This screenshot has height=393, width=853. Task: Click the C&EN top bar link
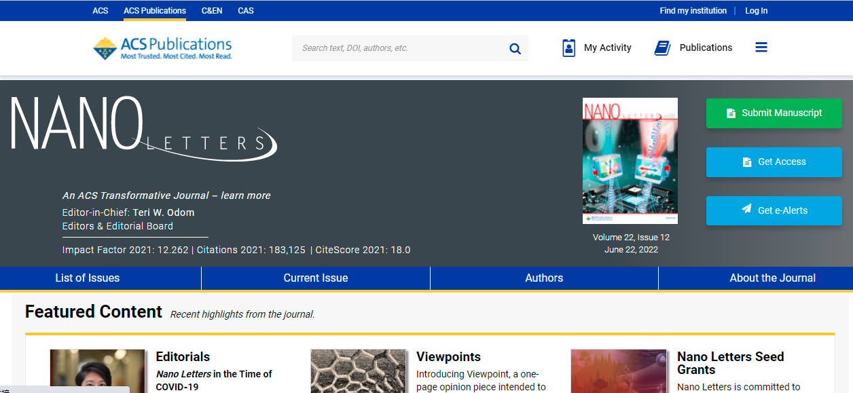[x=212, y=11]
